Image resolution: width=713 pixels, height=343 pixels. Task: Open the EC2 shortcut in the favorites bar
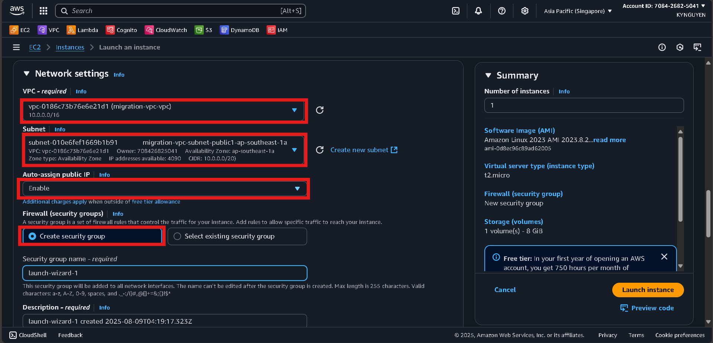tap(19, 30)
